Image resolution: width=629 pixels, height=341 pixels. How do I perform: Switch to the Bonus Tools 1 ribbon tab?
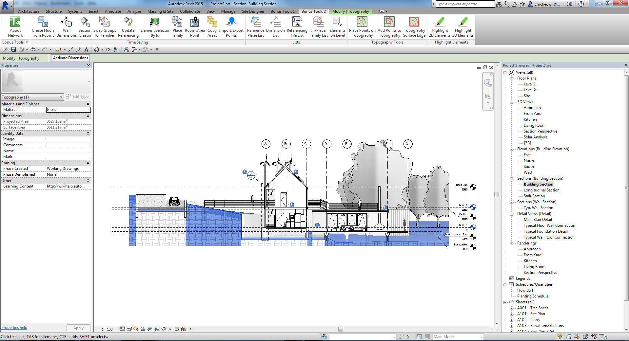pyautogui.click(x=282, y=11)
